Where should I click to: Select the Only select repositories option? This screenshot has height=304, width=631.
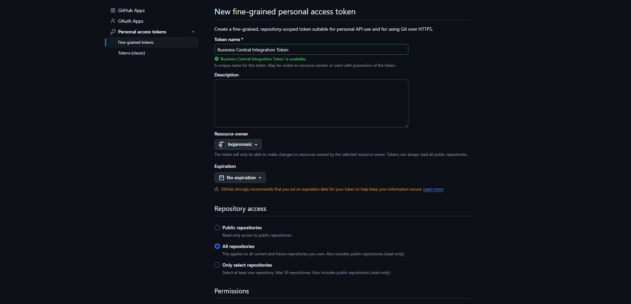click(217, 265)
